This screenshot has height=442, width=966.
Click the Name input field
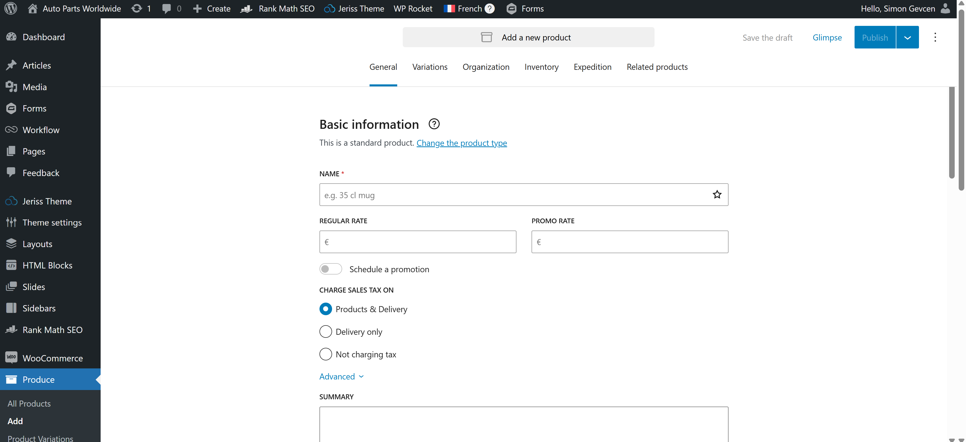[524, 195]
